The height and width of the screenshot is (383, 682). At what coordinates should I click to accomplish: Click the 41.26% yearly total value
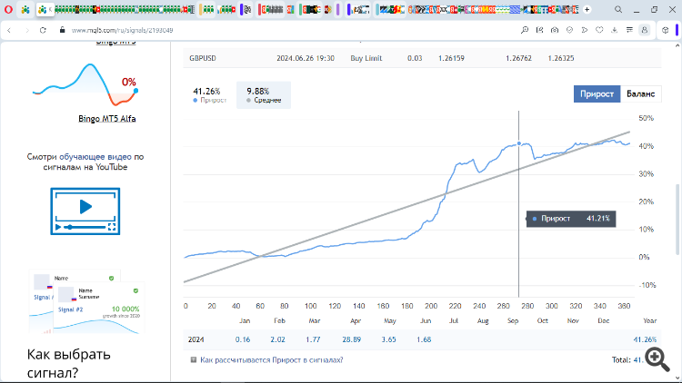click(645, 339)
